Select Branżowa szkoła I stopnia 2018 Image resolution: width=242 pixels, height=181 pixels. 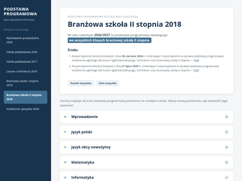[x=26, y=83]
